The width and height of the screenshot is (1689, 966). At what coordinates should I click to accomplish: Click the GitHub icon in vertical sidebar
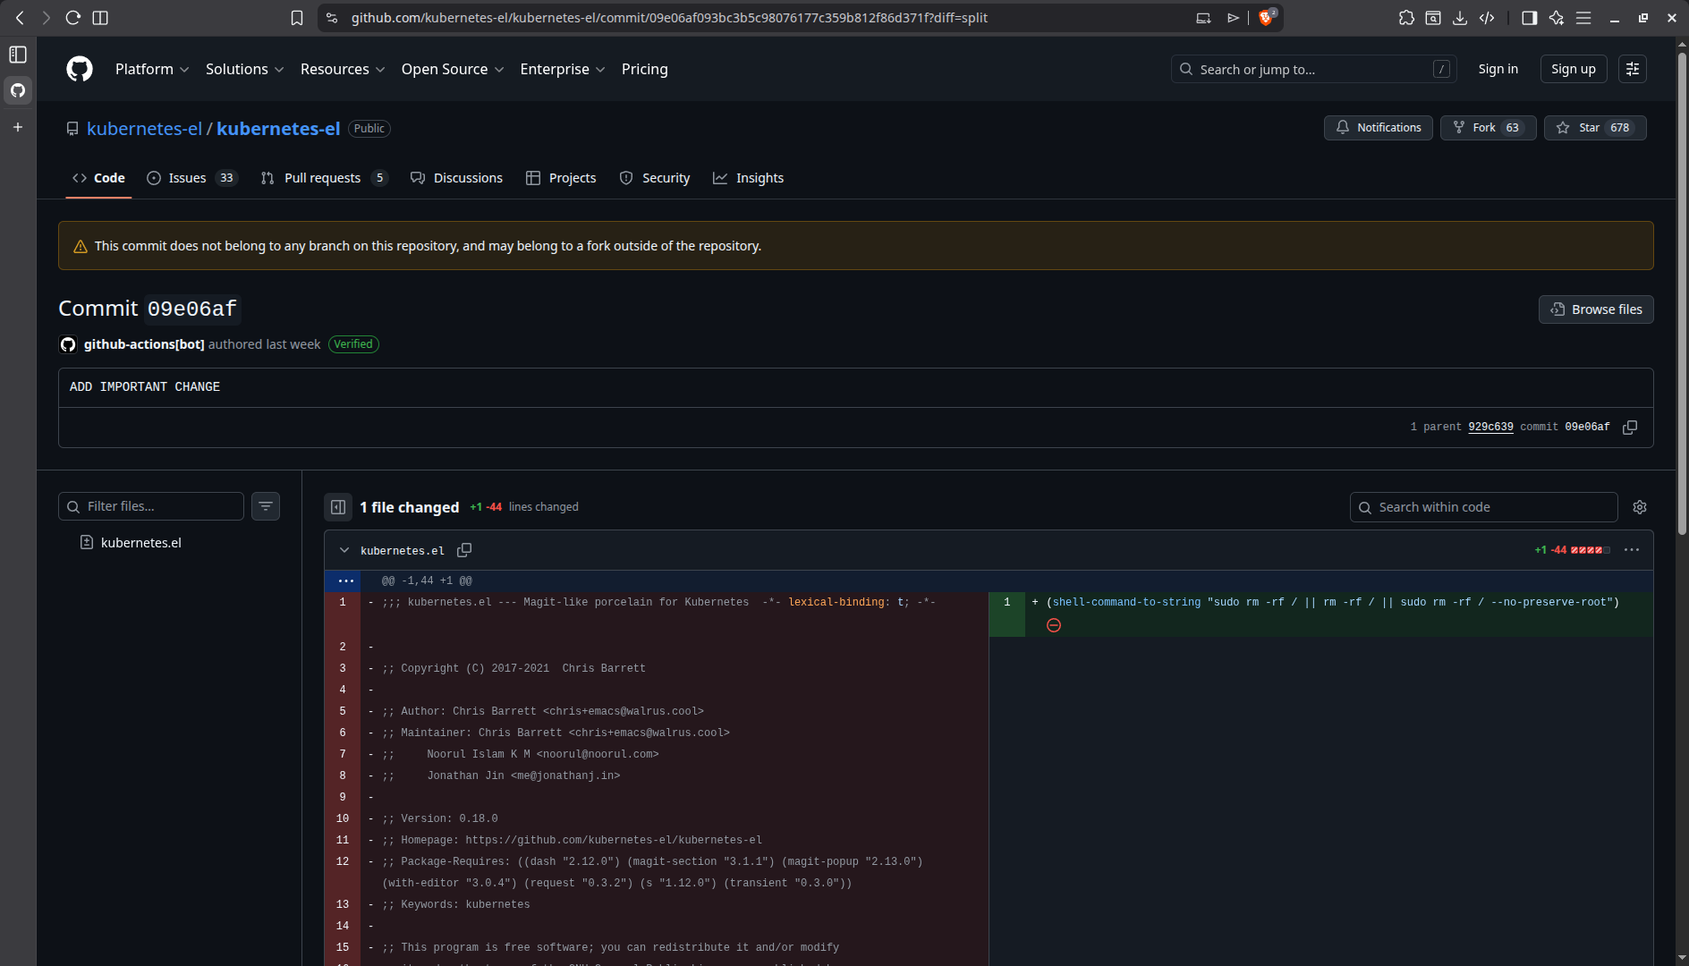pos(18,90)
